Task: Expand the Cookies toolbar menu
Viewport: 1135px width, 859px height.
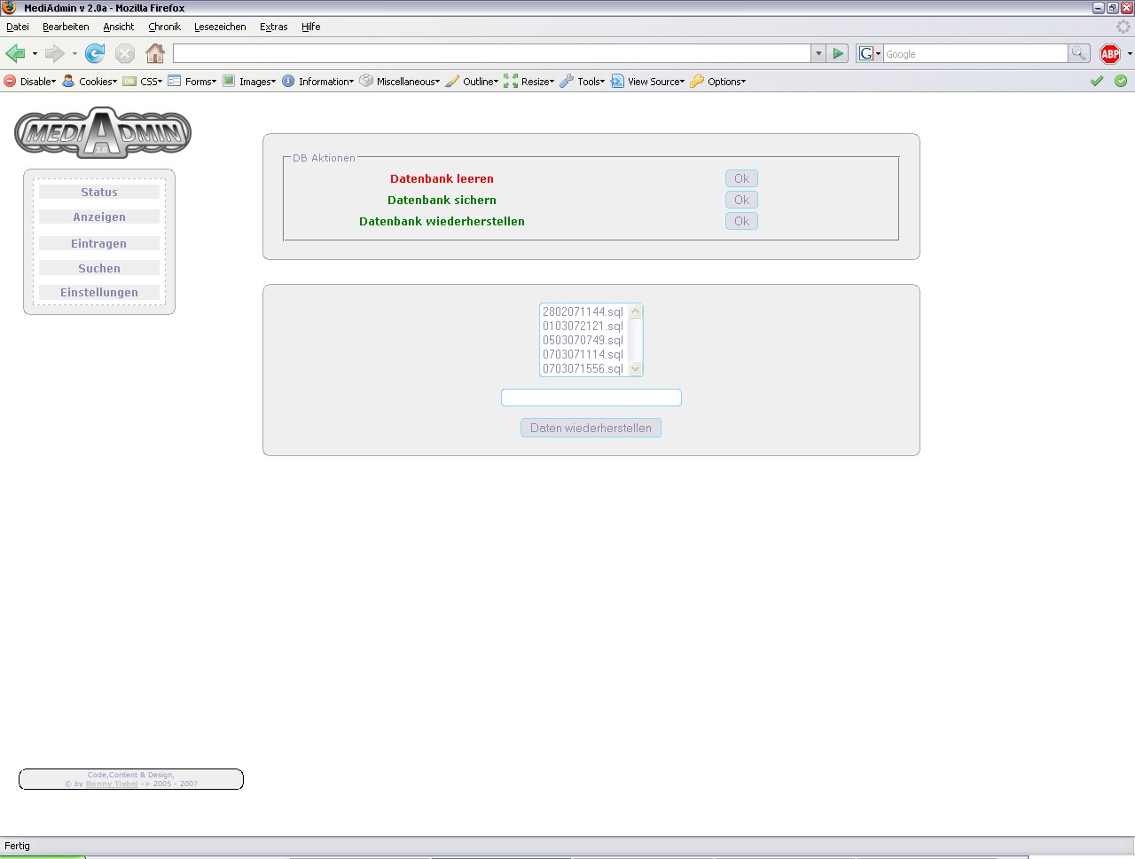Action: pyautogui.click(x=90, y=82)
